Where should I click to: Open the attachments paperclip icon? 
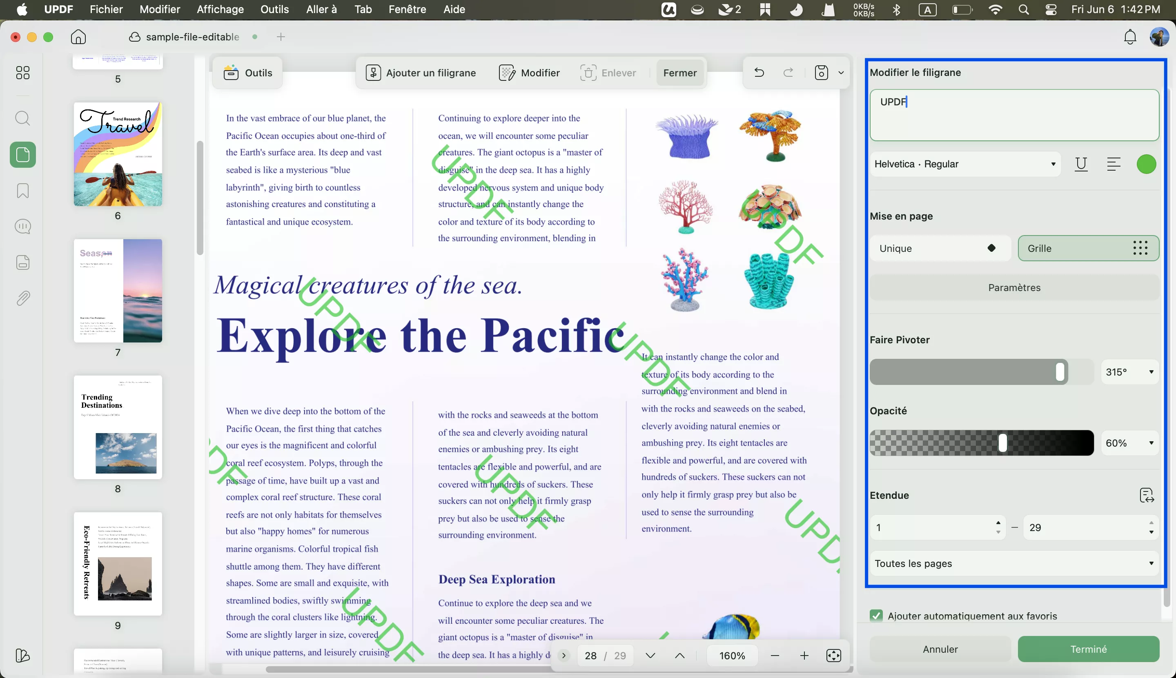tap(22, 298)
